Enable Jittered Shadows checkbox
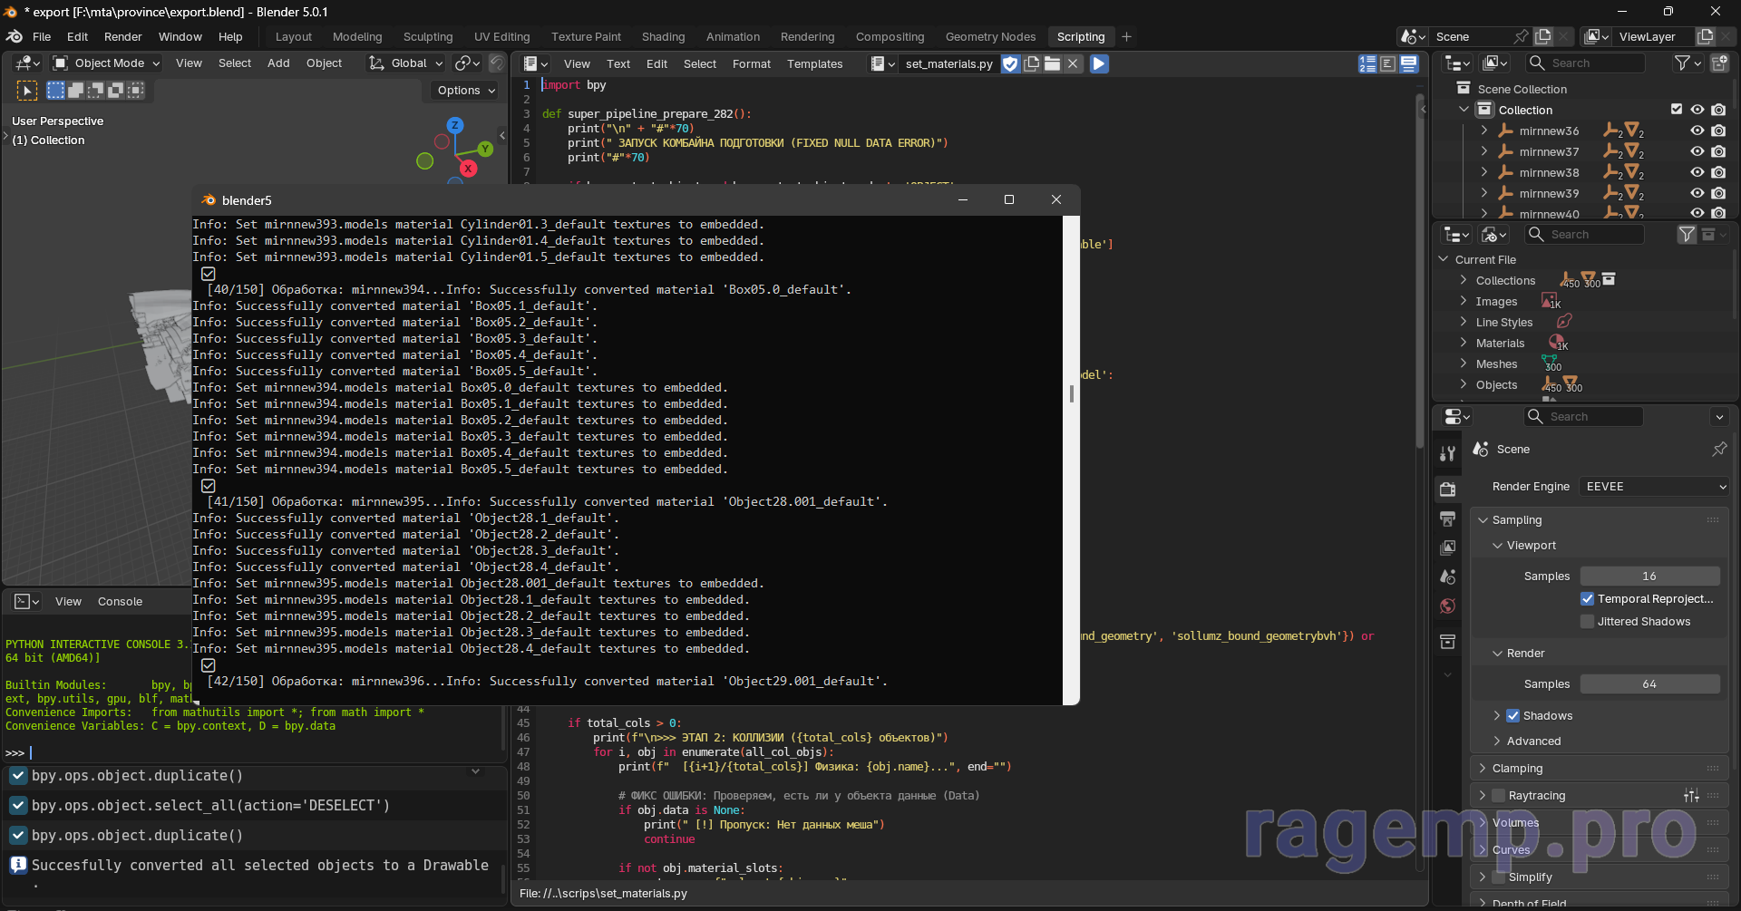The width and height of the screenshot is (1741, 911). click(x=1587, y=622)
